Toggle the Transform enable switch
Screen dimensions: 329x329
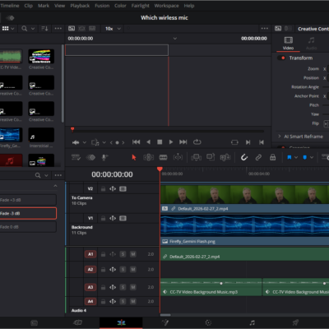tap(281, 58)
